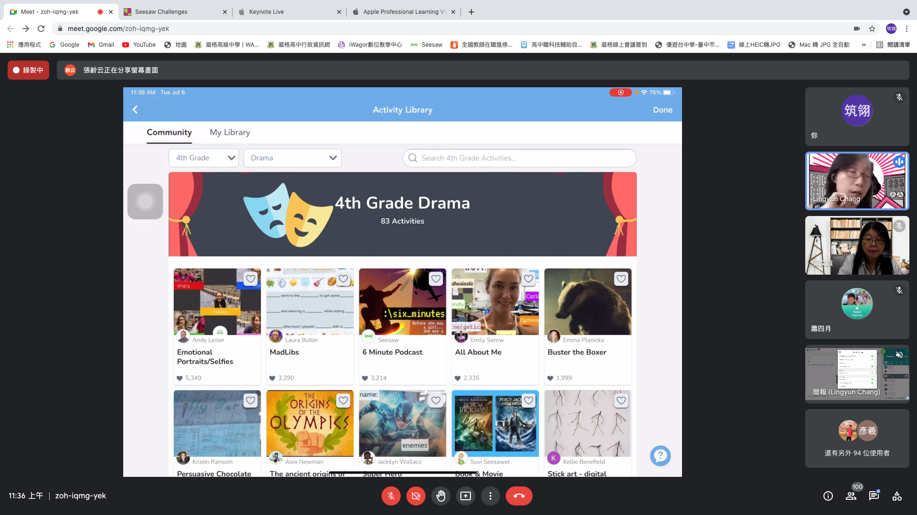
Task: Open the chat messages panel
Action: [x=874, y=496]
